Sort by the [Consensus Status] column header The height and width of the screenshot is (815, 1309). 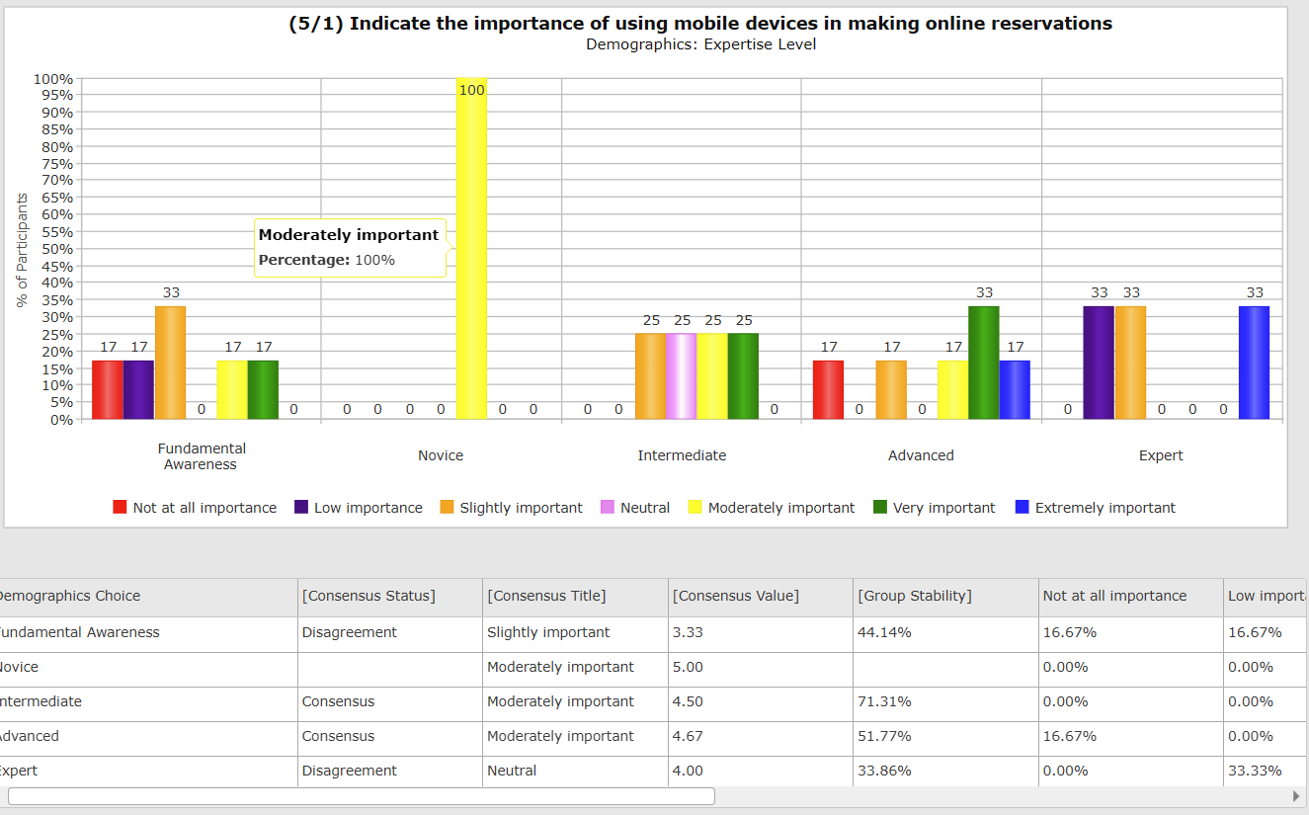tap(368, 596)
